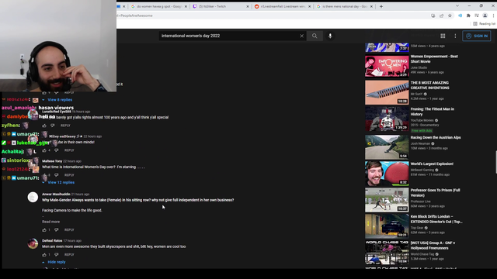Open 'Racing Down the Austrian Alps' title

436,138
